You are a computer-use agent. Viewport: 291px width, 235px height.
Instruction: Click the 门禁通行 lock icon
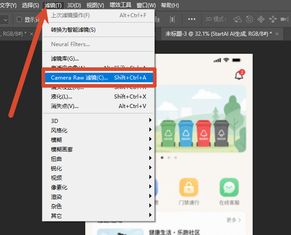tap(189, 188)
